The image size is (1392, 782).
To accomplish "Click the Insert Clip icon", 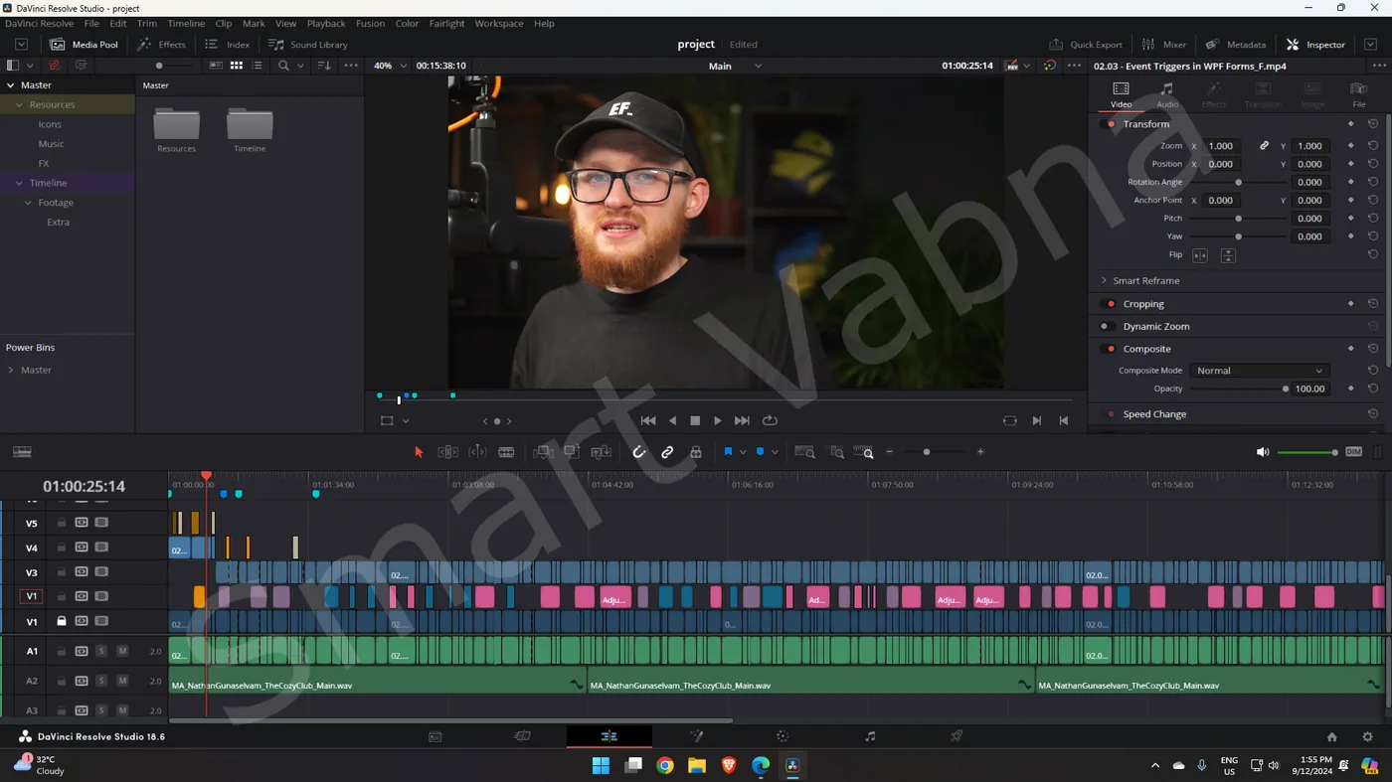I will [x=543, y=452].
